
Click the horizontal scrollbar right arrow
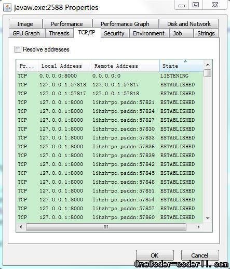point(198,227)
